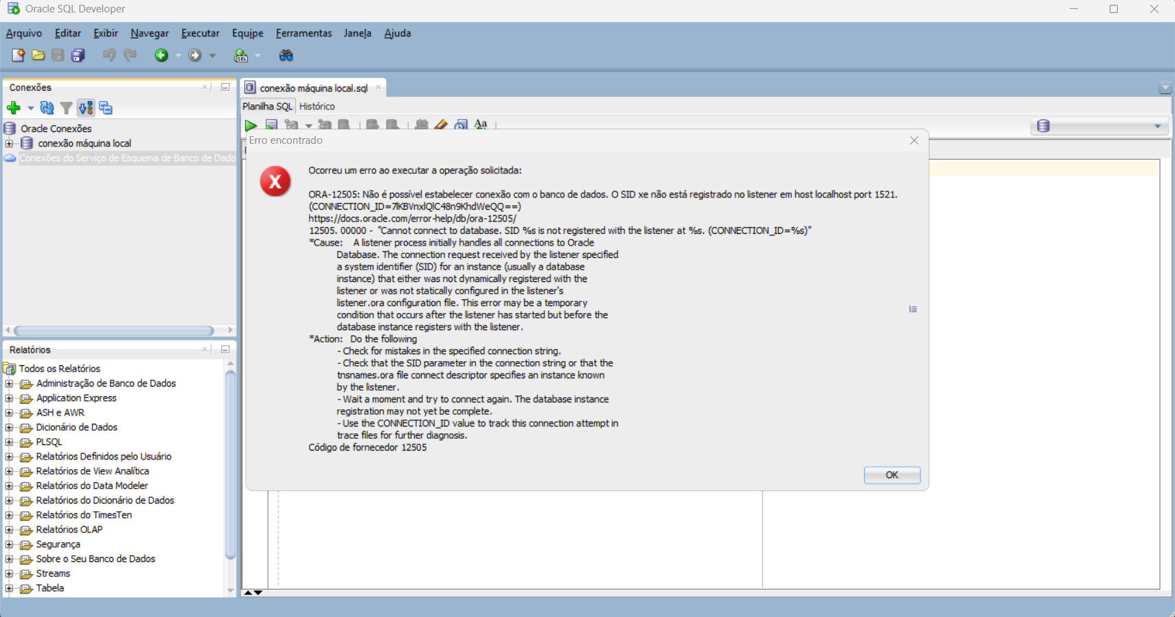Open the forward navigation history dropdown arrow

pos(213,55)
